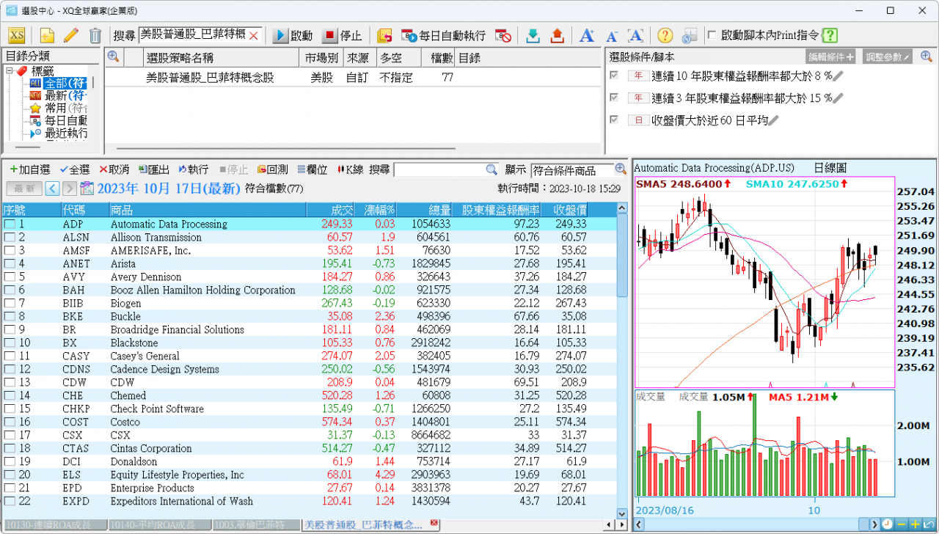Open the calendar date picker icon
Screen dimensions: 939x534
[x=87, y=189]
